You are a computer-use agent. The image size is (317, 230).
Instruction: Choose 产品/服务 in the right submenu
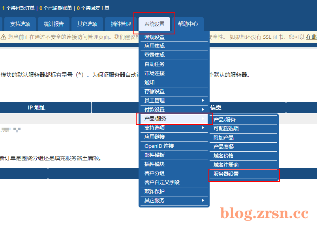(243, 120)
